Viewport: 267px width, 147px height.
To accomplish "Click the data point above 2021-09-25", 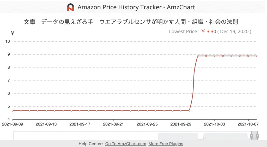I will coord(147,111).
